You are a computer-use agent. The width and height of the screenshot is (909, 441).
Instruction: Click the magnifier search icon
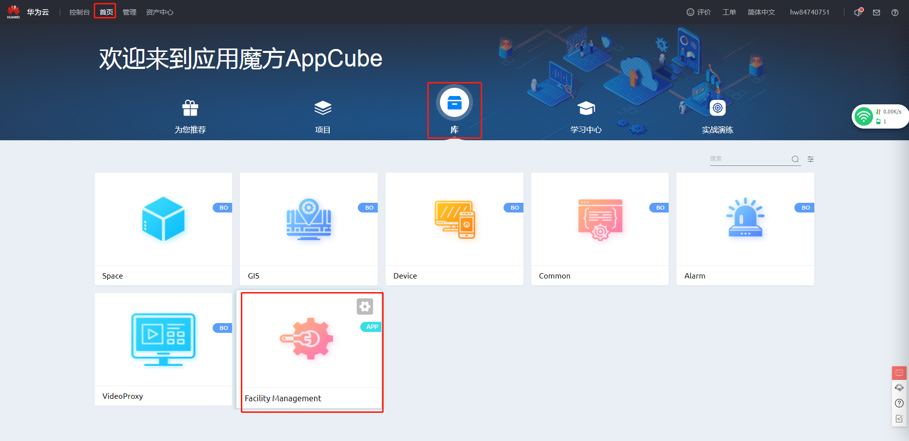pos(795,159)
